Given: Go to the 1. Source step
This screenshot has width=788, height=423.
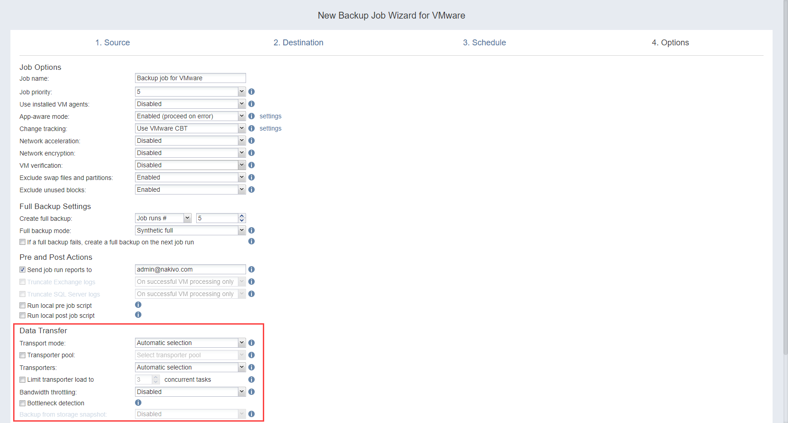Looking at the screenshot, I should 112,43.
